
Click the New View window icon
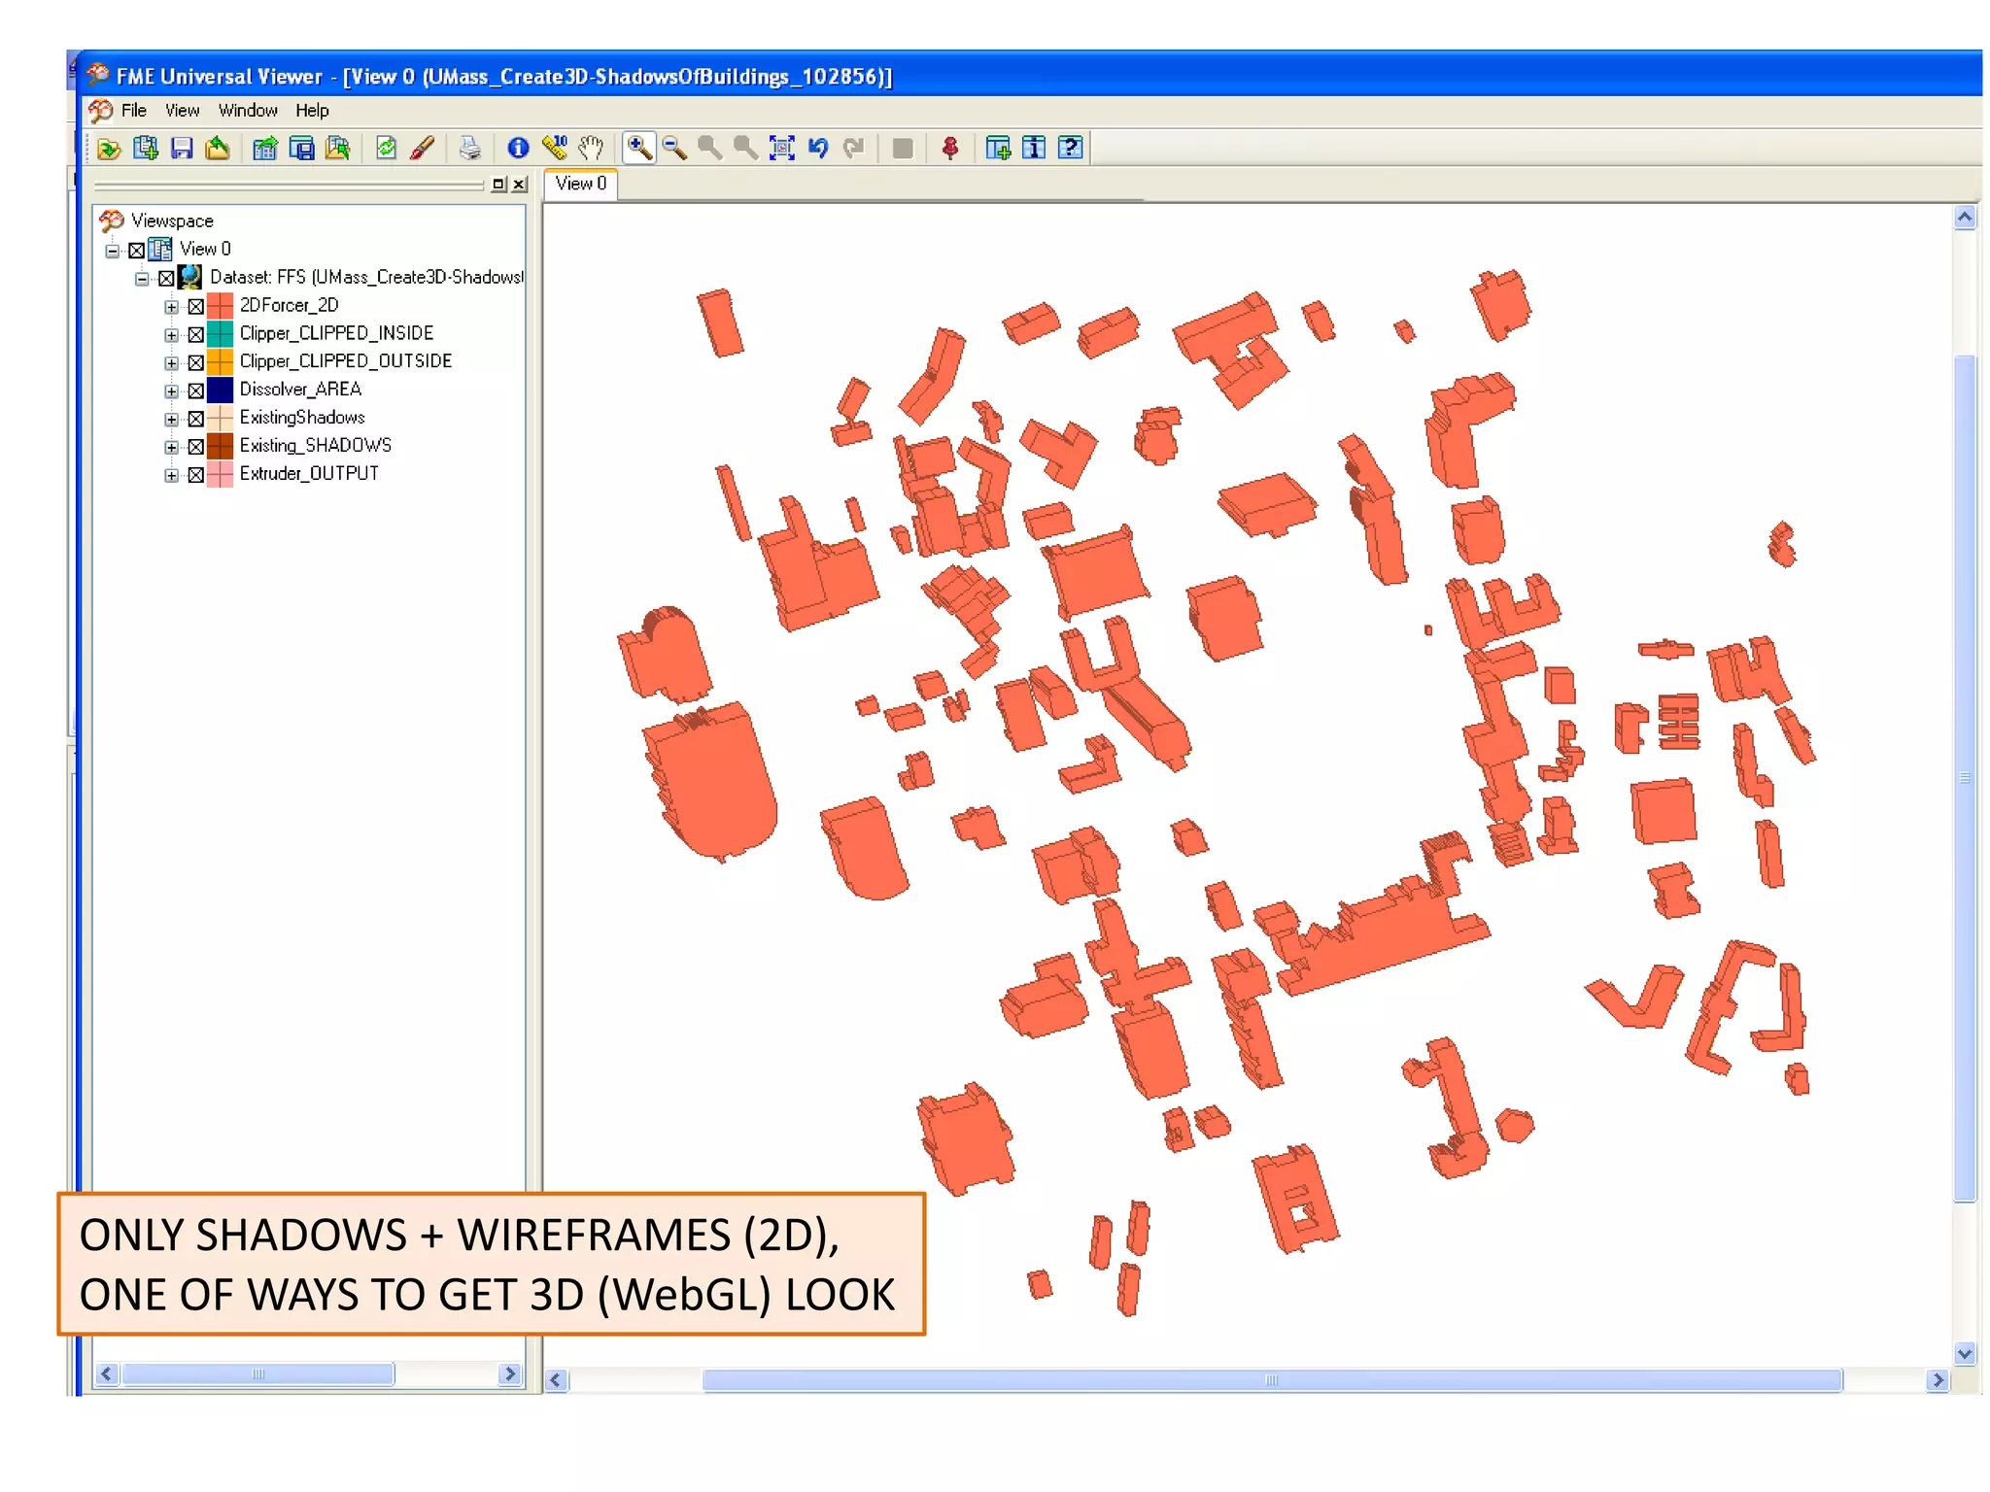(998, 149)
